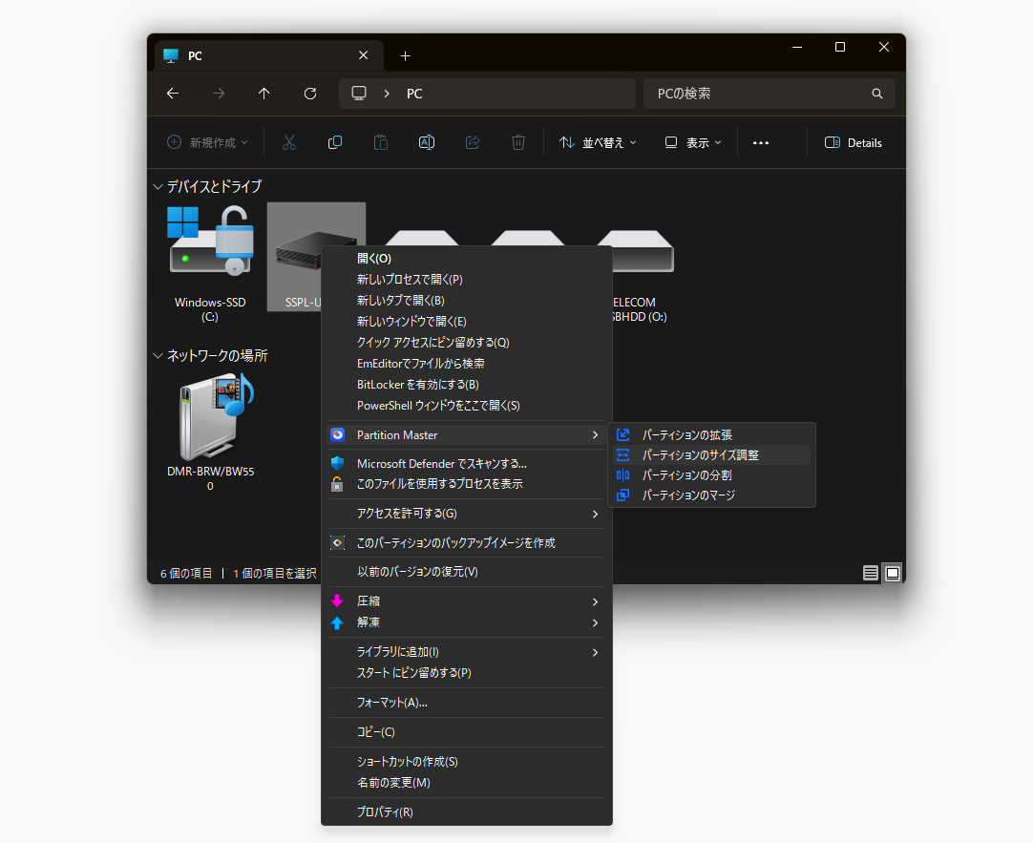The height and width of the screenshot is (843, 1033).
Task: Choose パーティションの拡張 in submenu
Action: tap(711, 434)
